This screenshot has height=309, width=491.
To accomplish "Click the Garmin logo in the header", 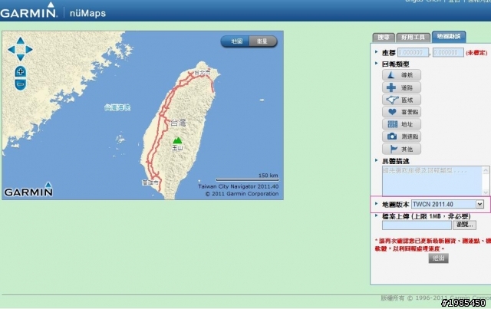I will (x=28, y=11).
